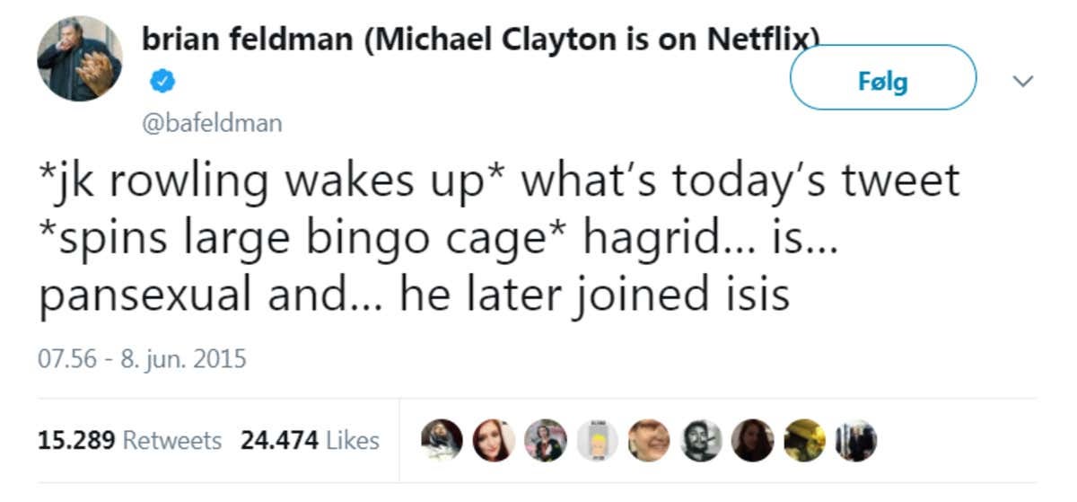
Task: Click the first liker avatar in the row
Action: click(442, 440)
